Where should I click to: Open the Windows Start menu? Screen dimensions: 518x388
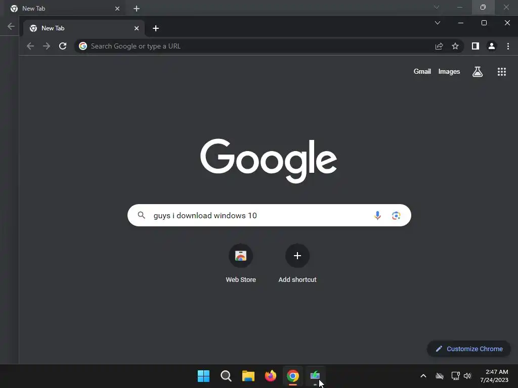(x=203, y=376)
